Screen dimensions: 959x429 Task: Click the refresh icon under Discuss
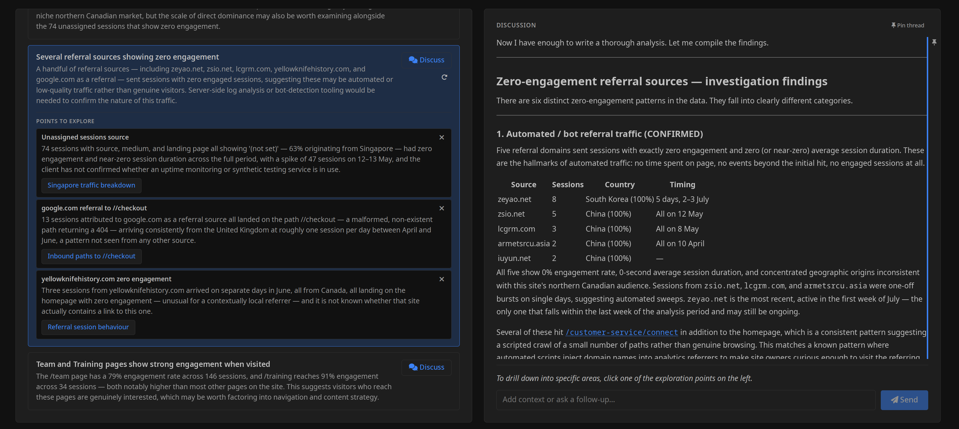[444, 77]
